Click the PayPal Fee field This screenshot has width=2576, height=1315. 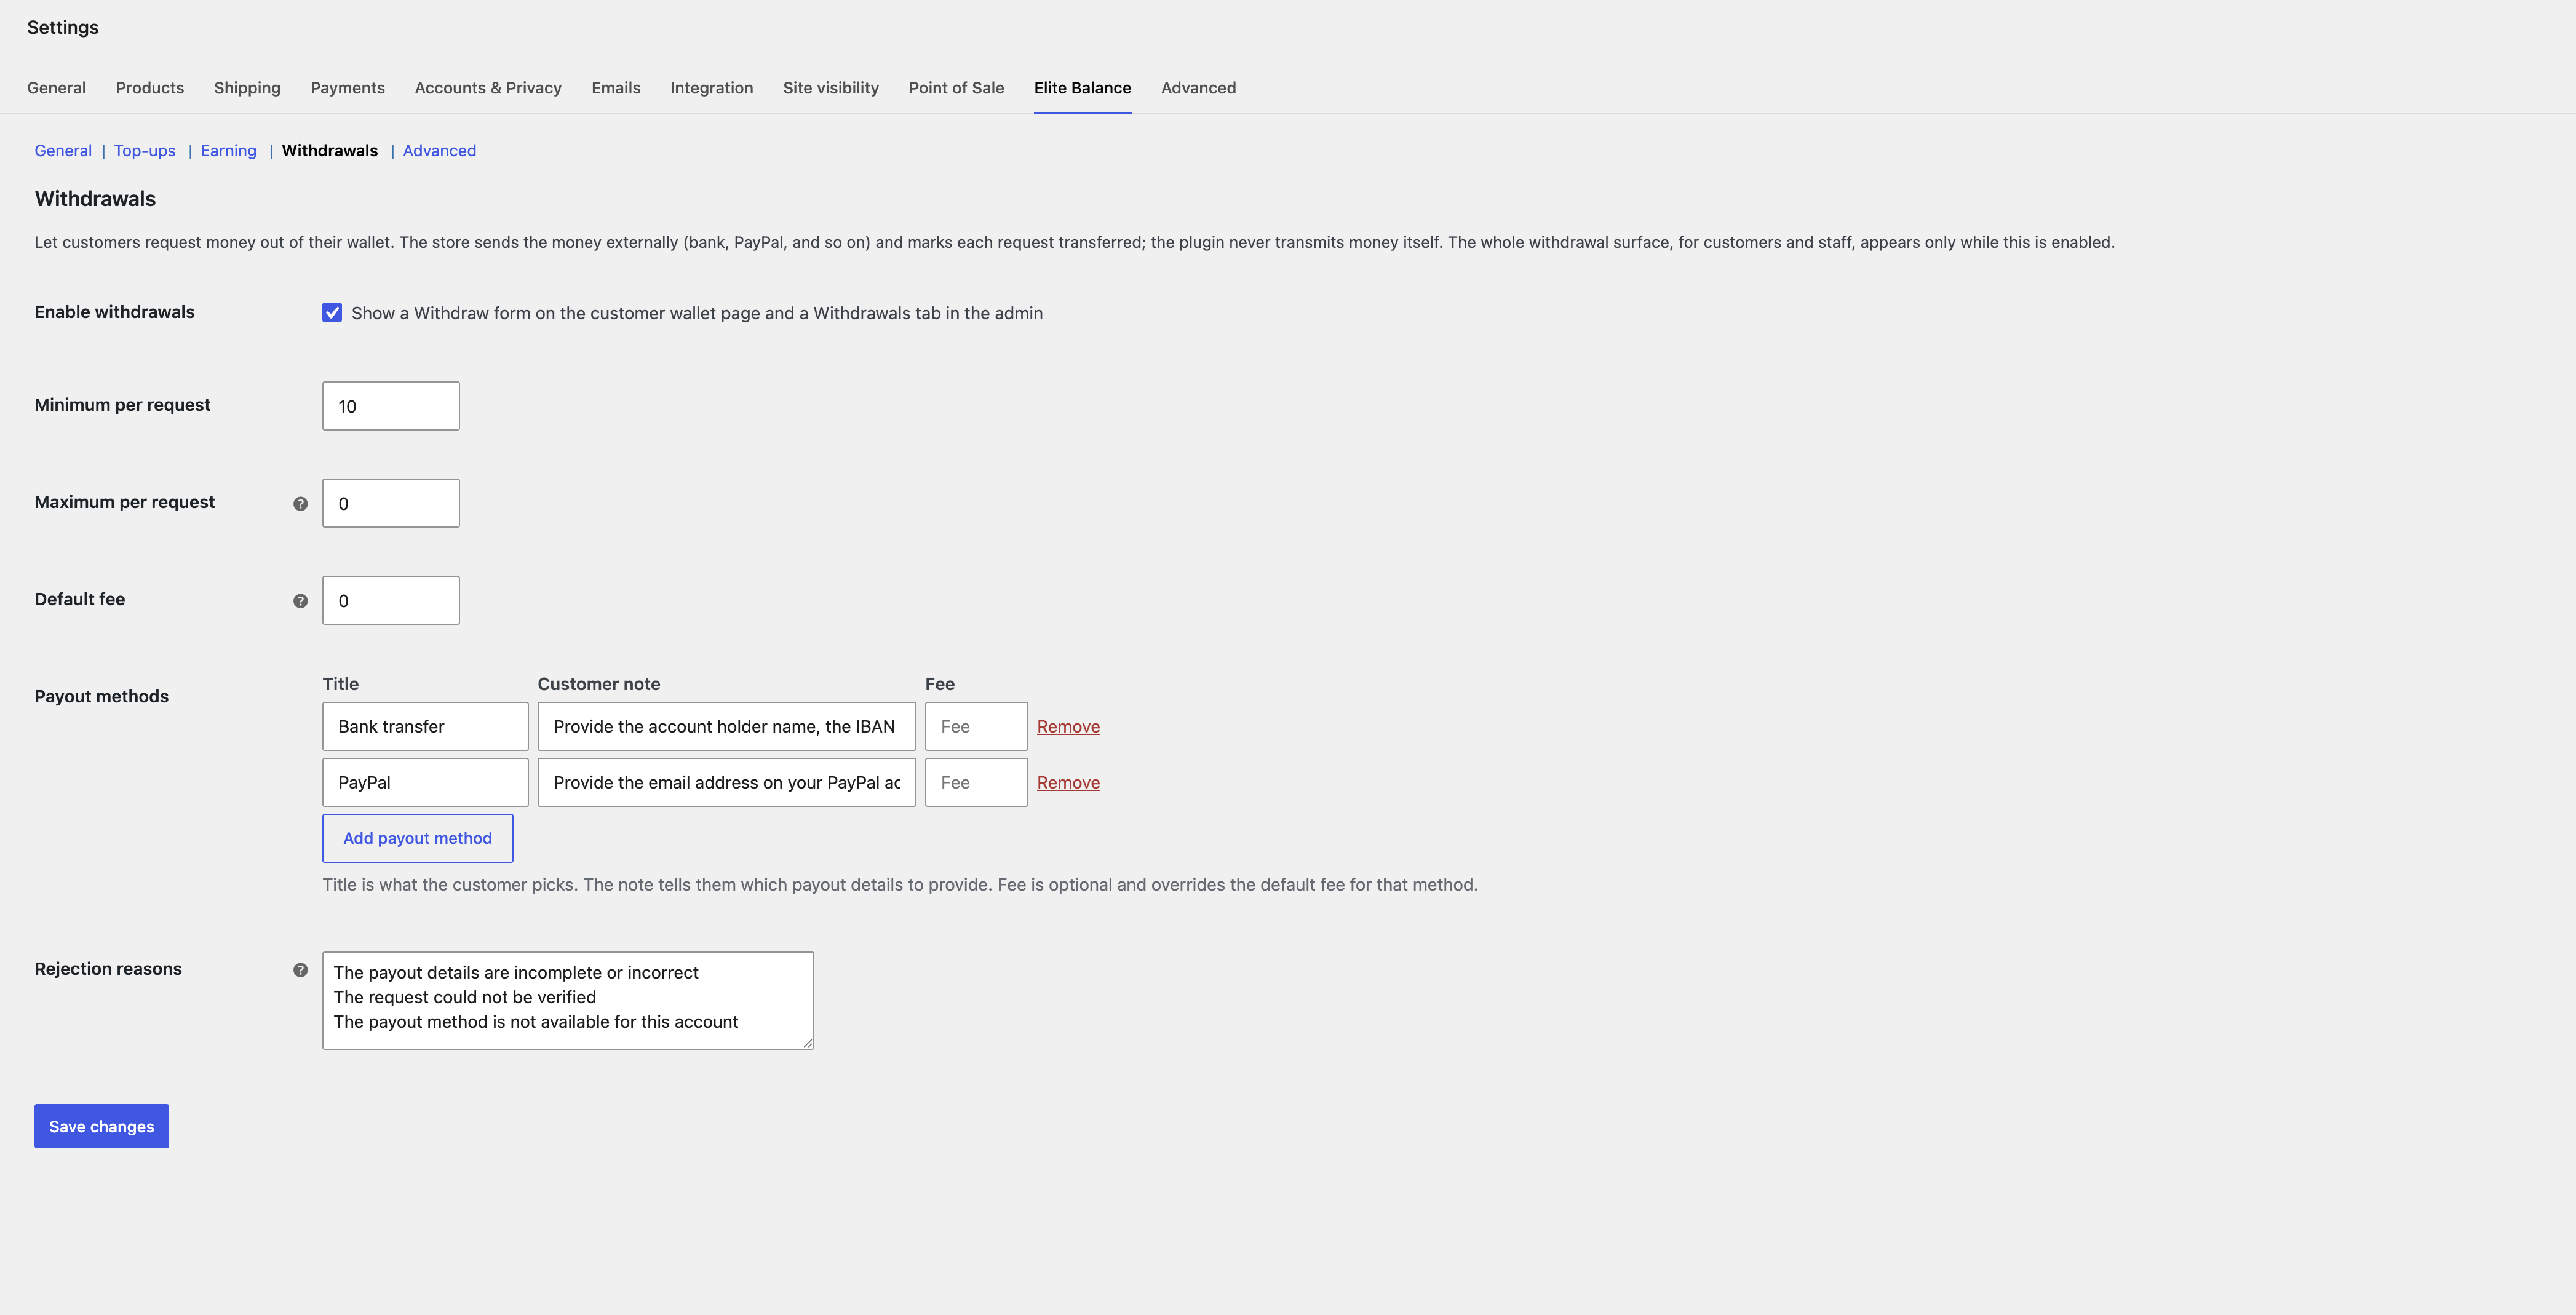pyautogui.click(x=976, y=782)
